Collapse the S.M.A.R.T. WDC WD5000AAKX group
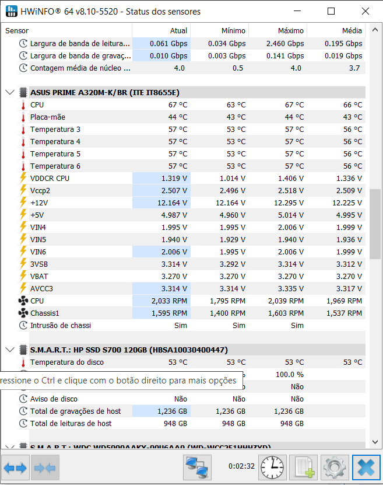Image resolution: width=383 pixels, height=485 pixels. (x=10, y=446)
